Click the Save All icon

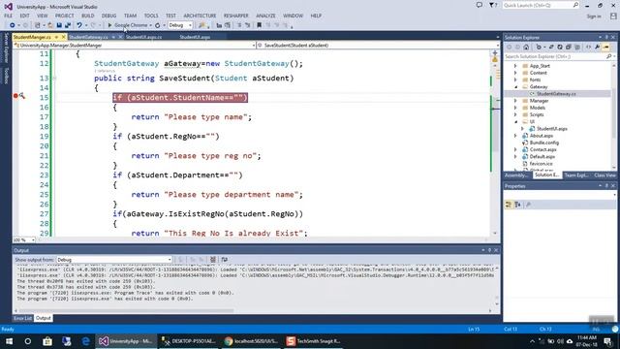click(68, 25)
